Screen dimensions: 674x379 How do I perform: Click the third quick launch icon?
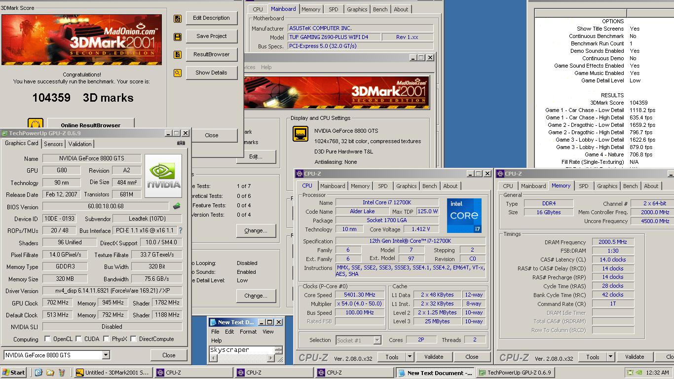pyautogui.click(x=62, y=373)
